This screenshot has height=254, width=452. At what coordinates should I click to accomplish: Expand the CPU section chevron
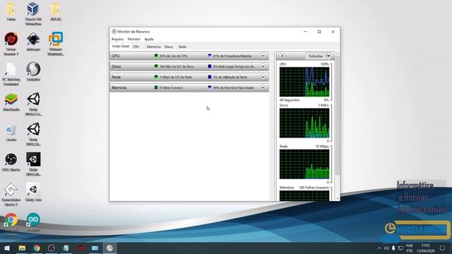(263, 56)
